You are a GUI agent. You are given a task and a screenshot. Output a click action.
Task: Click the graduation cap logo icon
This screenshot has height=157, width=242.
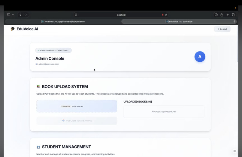pyautogui.click(x=13, y=29)
